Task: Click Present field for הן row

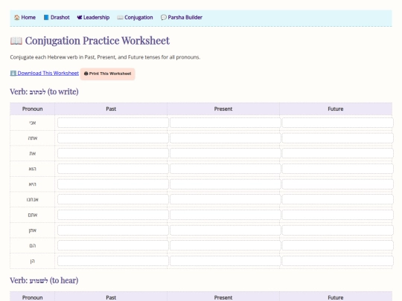Action: click(x=226, y=261)
